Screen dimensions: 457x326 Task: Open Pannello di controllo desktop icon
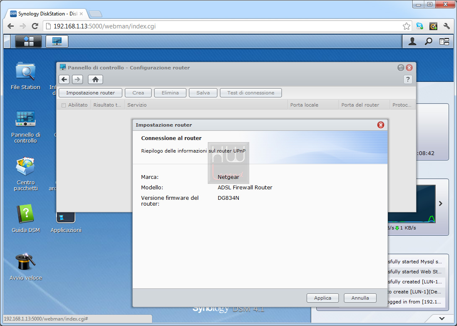click(x=26, y=127)
